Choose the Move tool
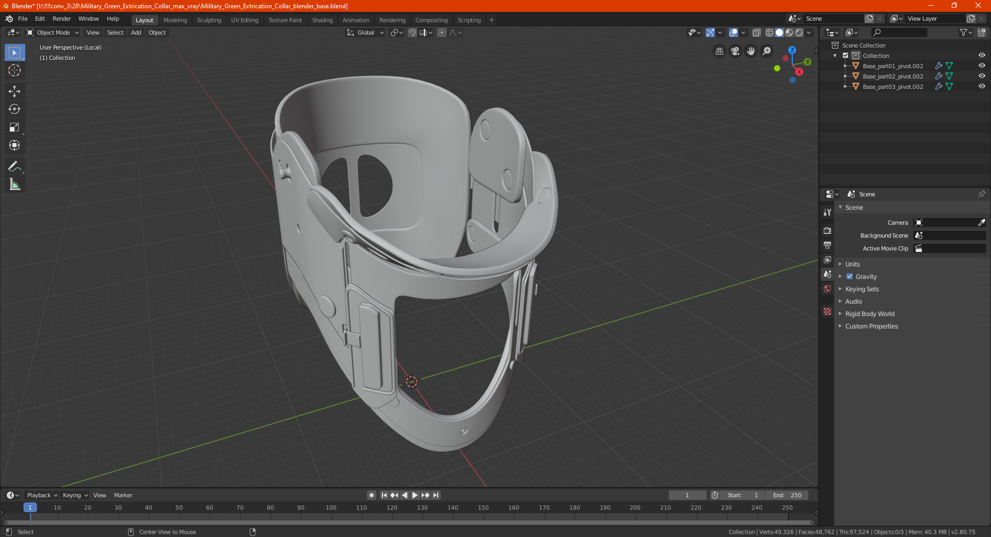This screenshot has width=991, height=537. [14, 91]
